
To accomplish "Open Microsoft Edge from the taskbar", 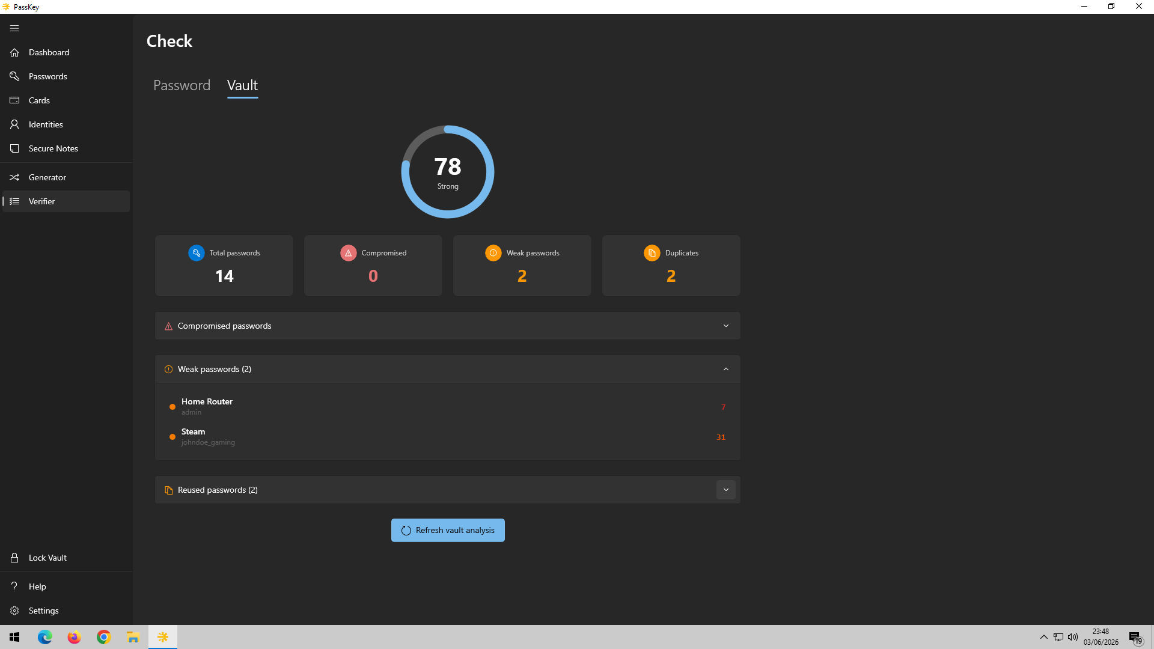I will click(x=45, y=637).
